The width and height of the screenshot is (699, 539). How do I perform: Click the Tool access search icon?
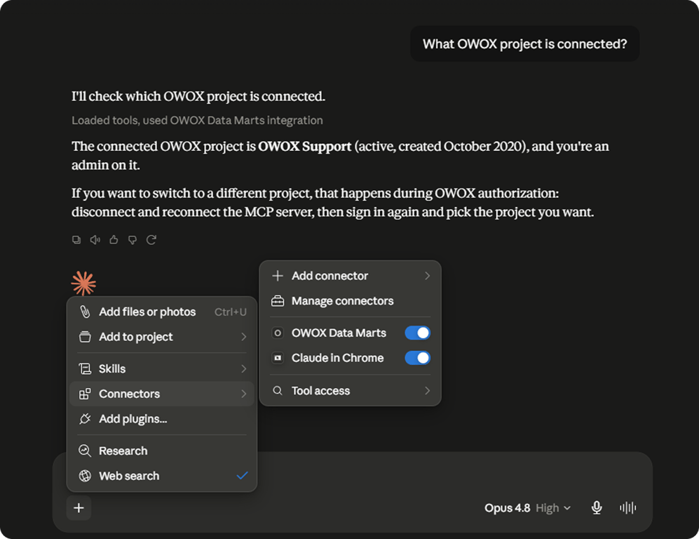[277, 390]
